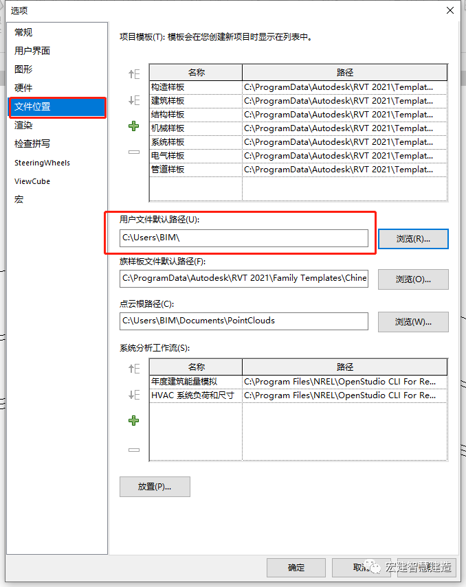Confirm settings with 确定 button
Image resolution: width=466 pixels, height=587 pixels.
coord(296,568)
